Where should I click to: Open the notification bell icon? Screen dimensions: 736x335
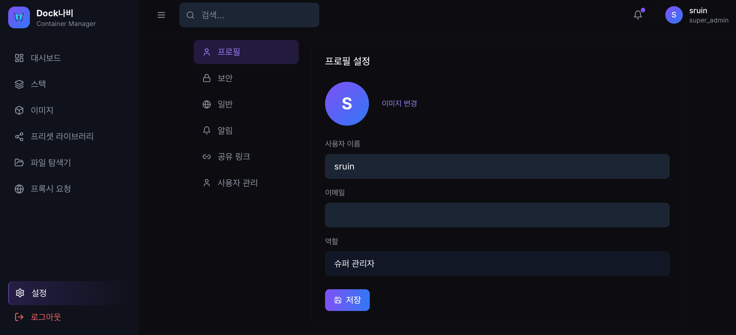click(638, 14)
